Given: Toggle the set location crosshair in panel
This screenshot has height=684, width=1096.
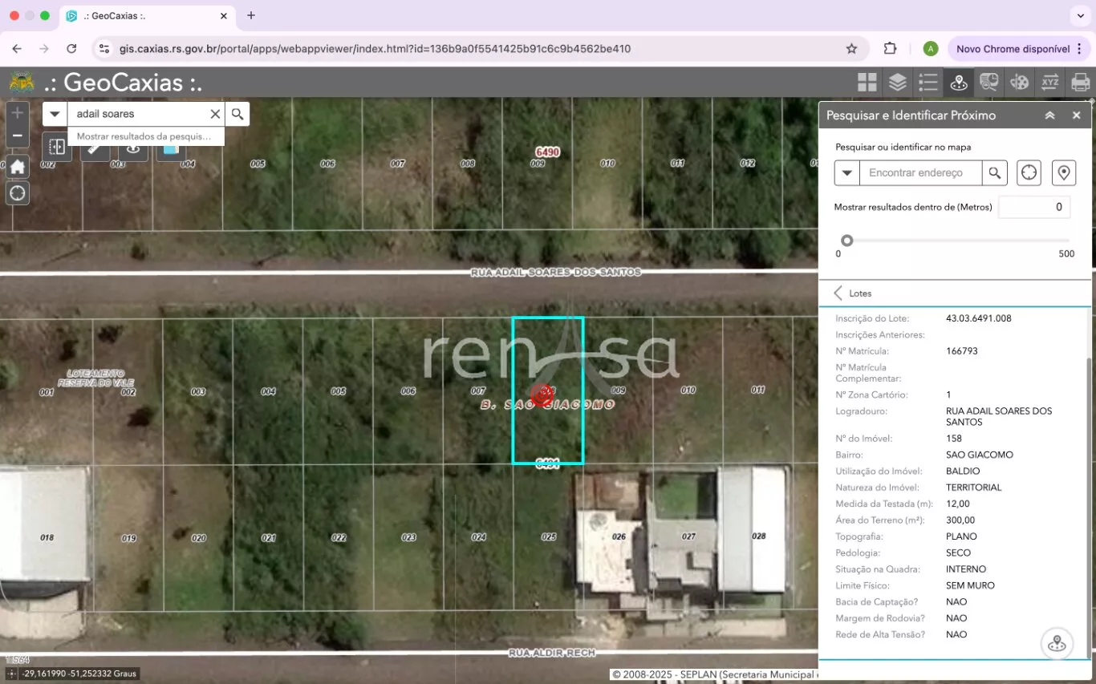Looking at the screenshot, I should point(1029,172).
